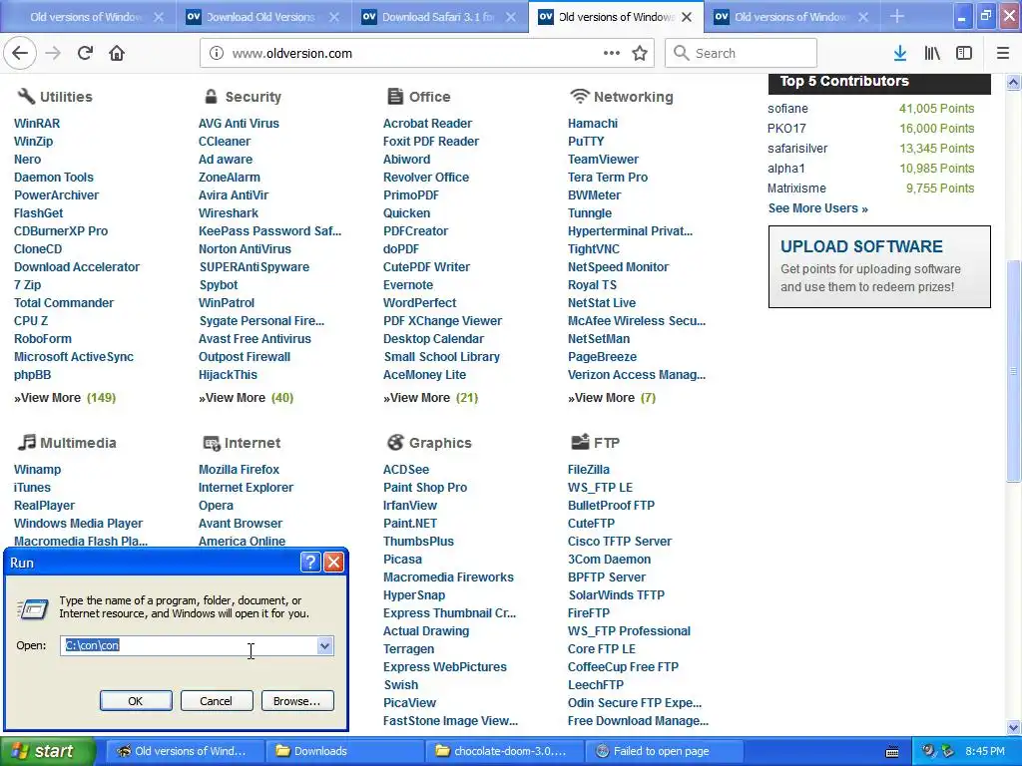Click the on-screen keyboard tray icon
1022x766 pixels.
[x=892, y=752]
